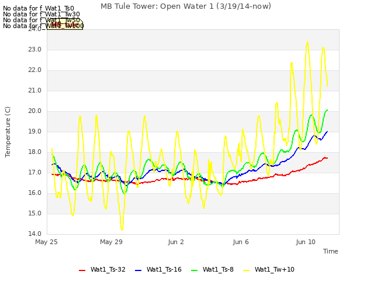The width and height of the screenshot is (374, 281).
Task: Click the 18.0 y-axis tick label
Action: (35, 152)
